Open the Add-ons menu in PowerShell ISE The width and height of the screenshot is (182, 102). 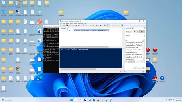coord(80,23)
